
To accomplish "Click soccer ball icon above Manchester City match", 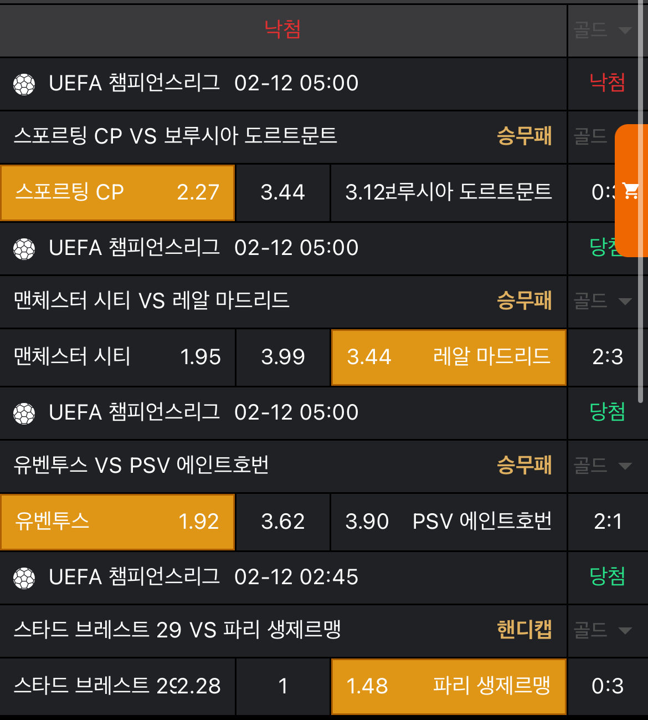I will (x=24, y=249).
